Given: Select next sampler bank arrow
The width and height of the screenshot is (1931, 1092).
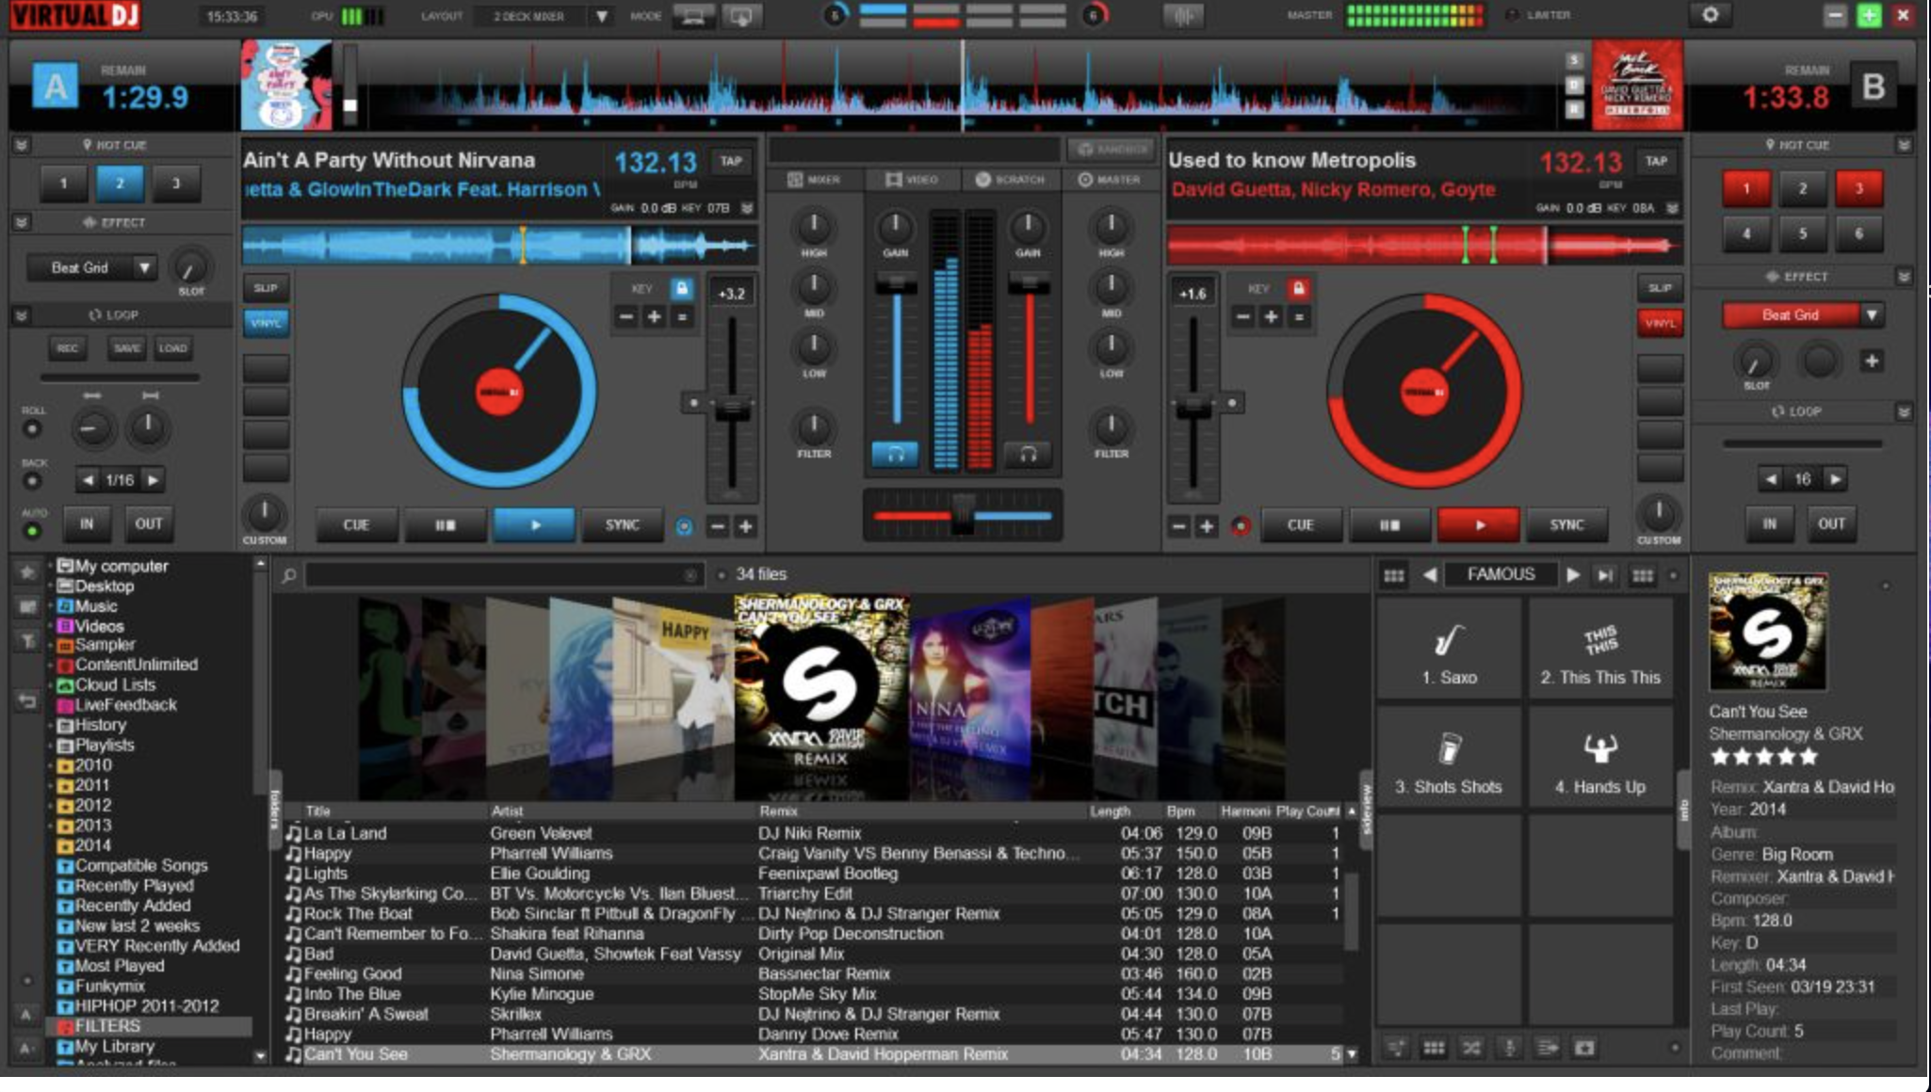Looking at the screenshot, I should click(x=1572, y=574).
